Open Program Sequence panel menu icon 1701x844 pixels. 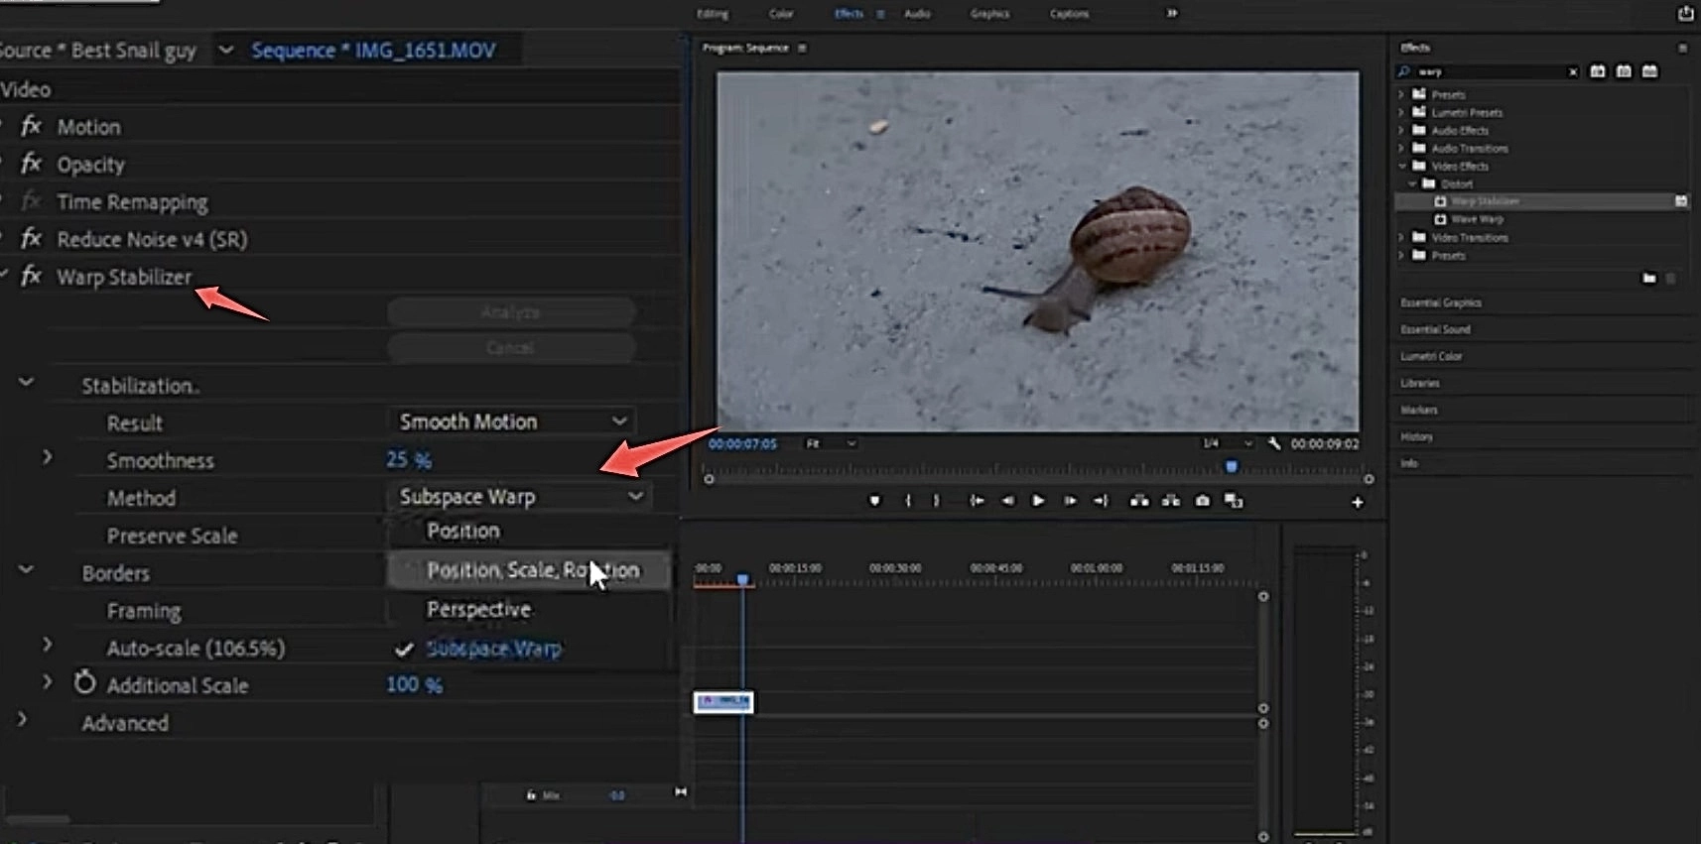(x=802, y=48)
